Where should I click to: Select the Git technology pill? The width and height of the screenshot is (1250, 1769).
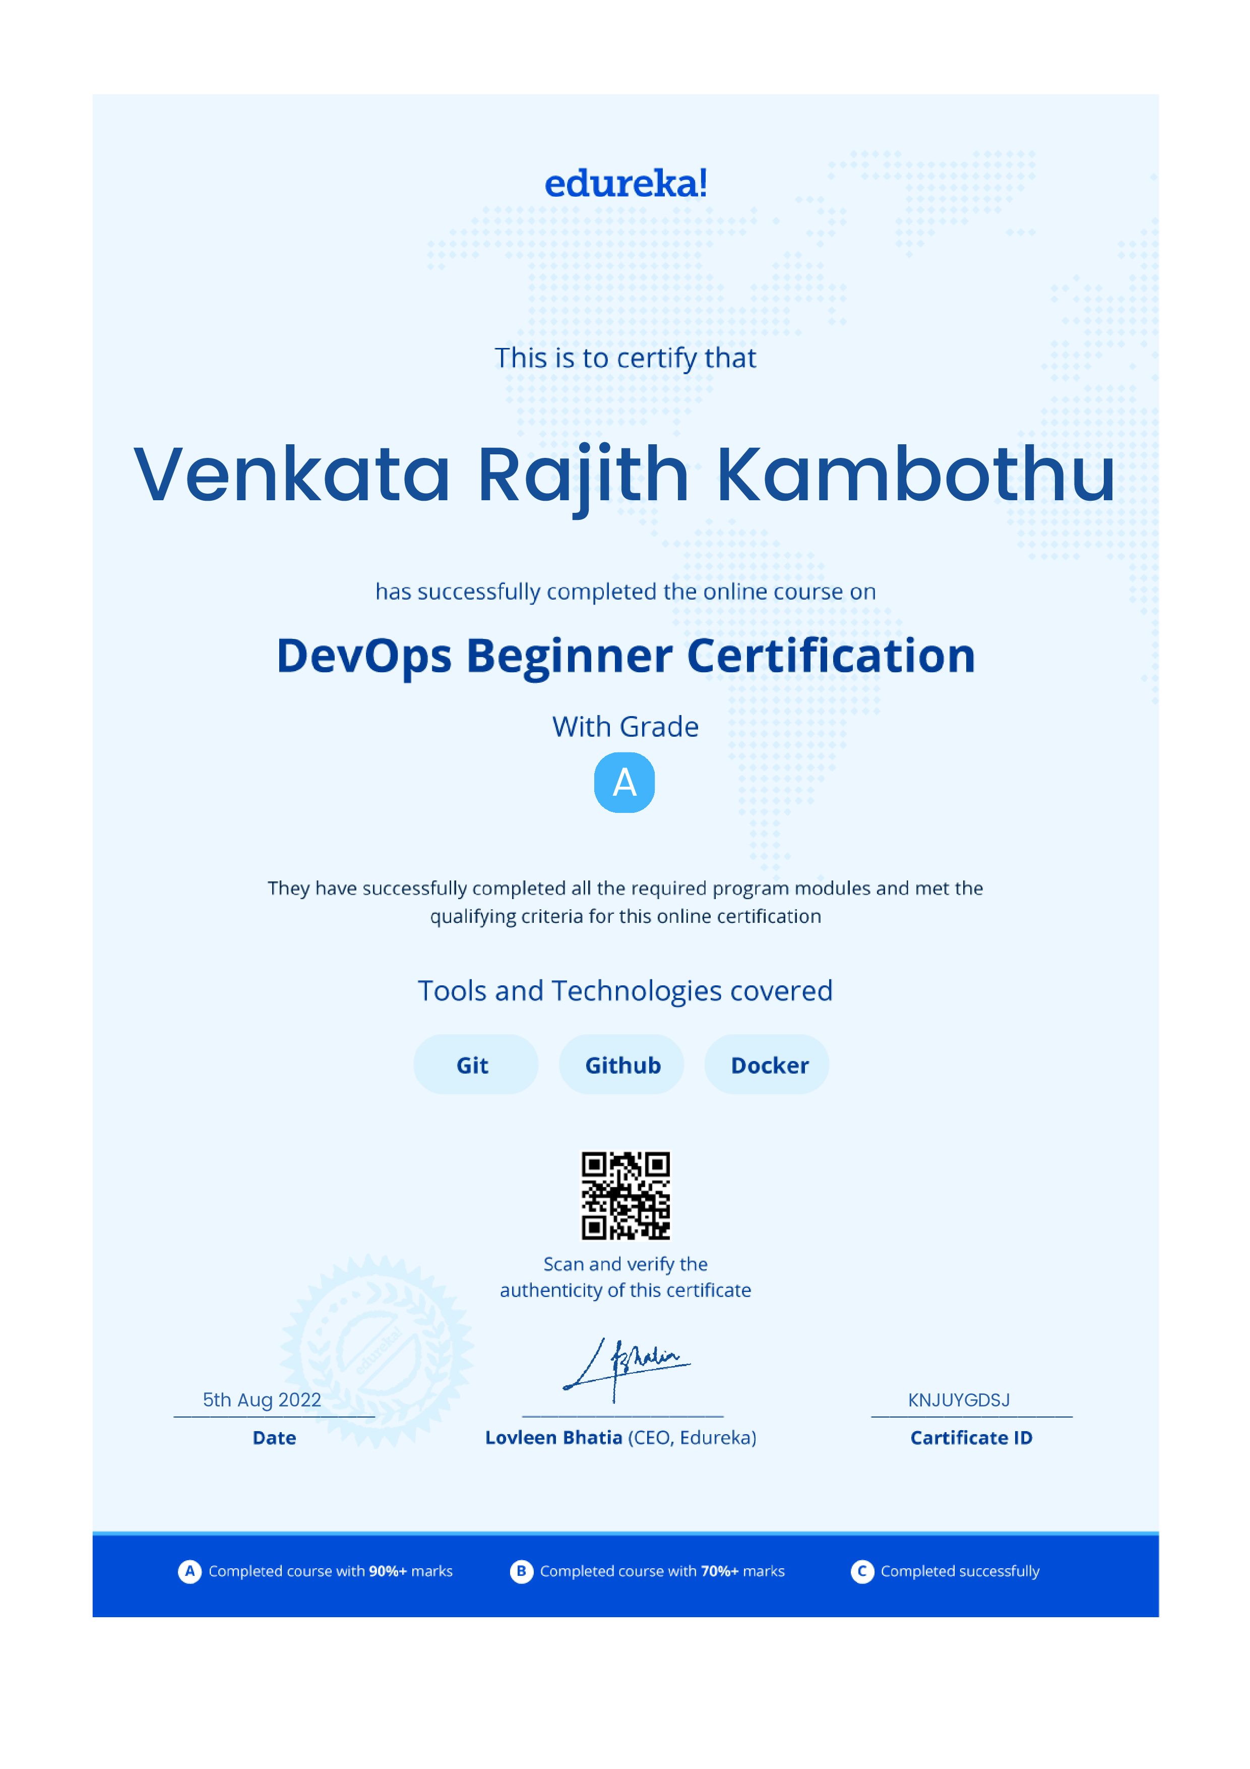coord(475,1065)
